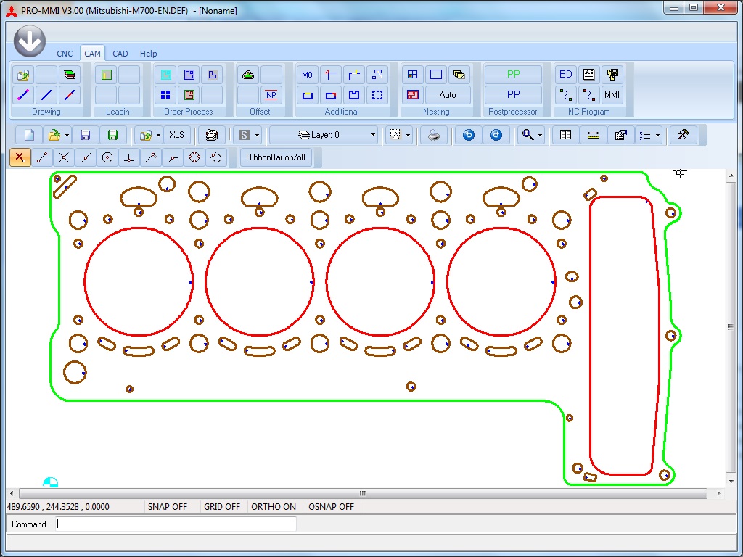Click the M0 icon in the Additional group
743x557 pixels.
(307, 74)
